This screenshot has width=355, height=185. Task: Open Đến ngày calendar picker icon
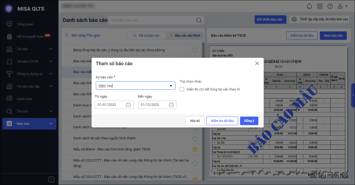coord(171,105)
